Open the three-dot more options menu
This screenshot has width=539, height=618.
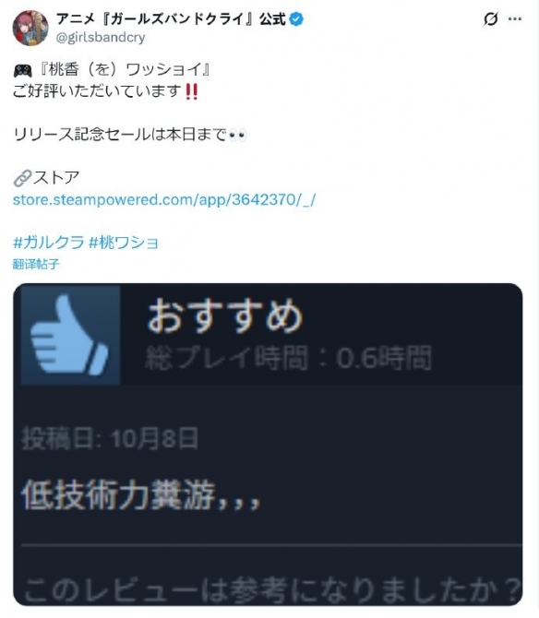(515, 19)
